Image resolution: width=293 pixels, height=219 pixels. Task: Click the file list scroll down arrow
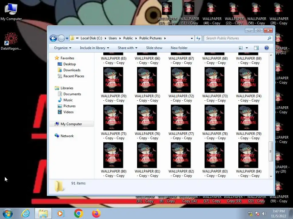[x=271, y=176]
